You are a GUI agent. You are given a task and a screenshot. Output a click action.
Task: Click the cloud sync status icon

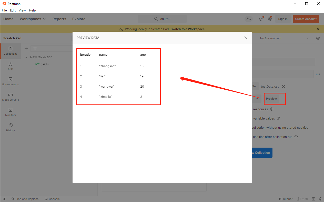coord(249,19)
